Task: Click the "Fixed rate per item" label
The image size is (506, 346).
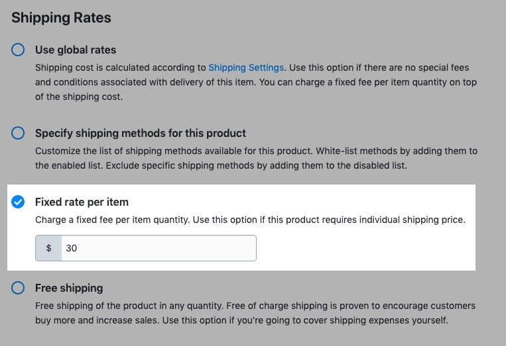Action: click(82, 202)
